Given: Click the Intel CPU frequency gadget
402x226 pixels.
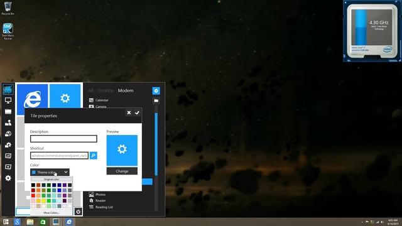Looking at the screenshot, I should (372, 31).
